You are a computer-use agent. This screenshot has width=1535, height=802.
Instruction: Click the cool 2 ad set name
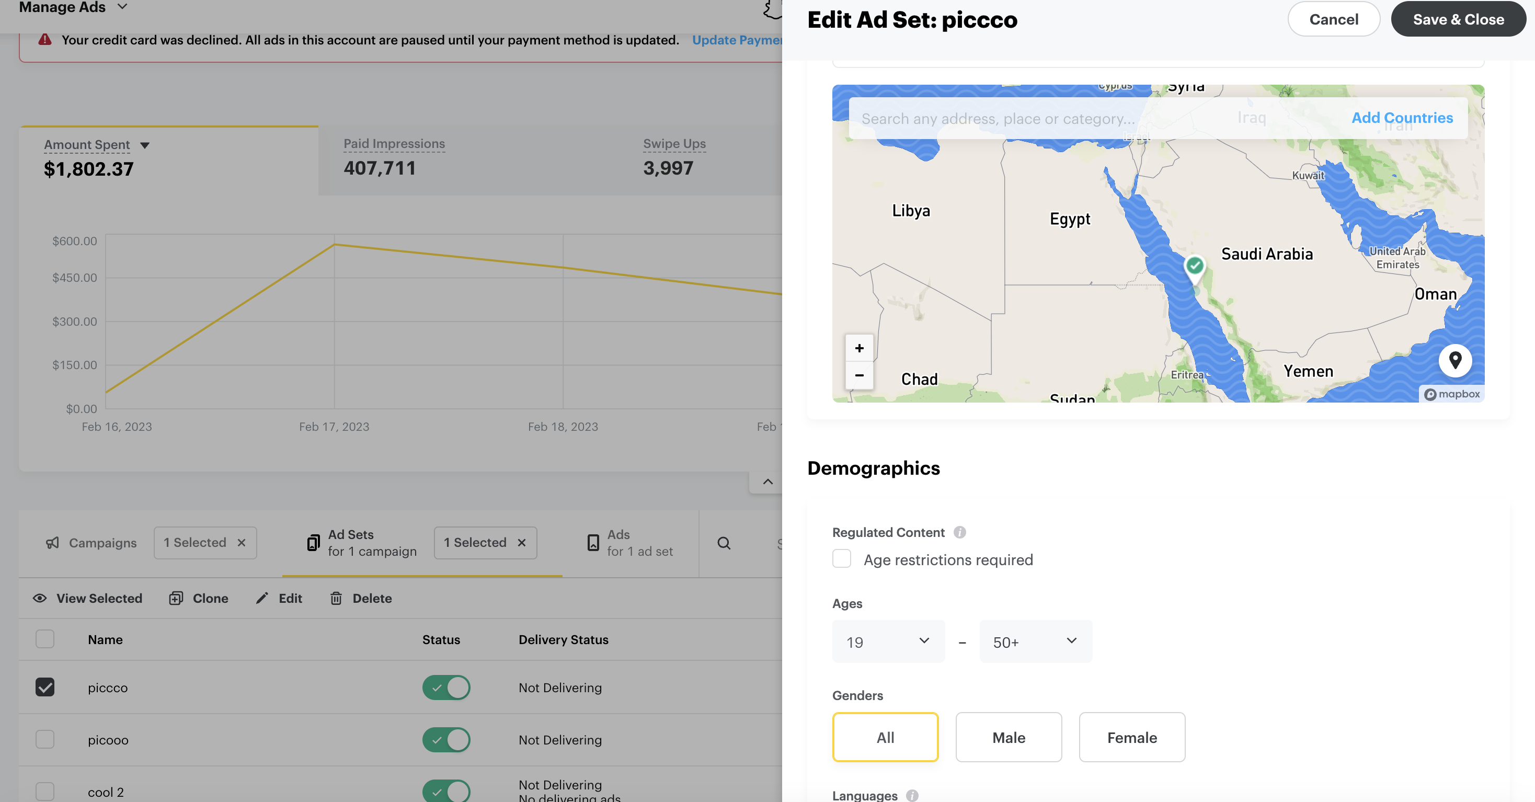point(106,793)
